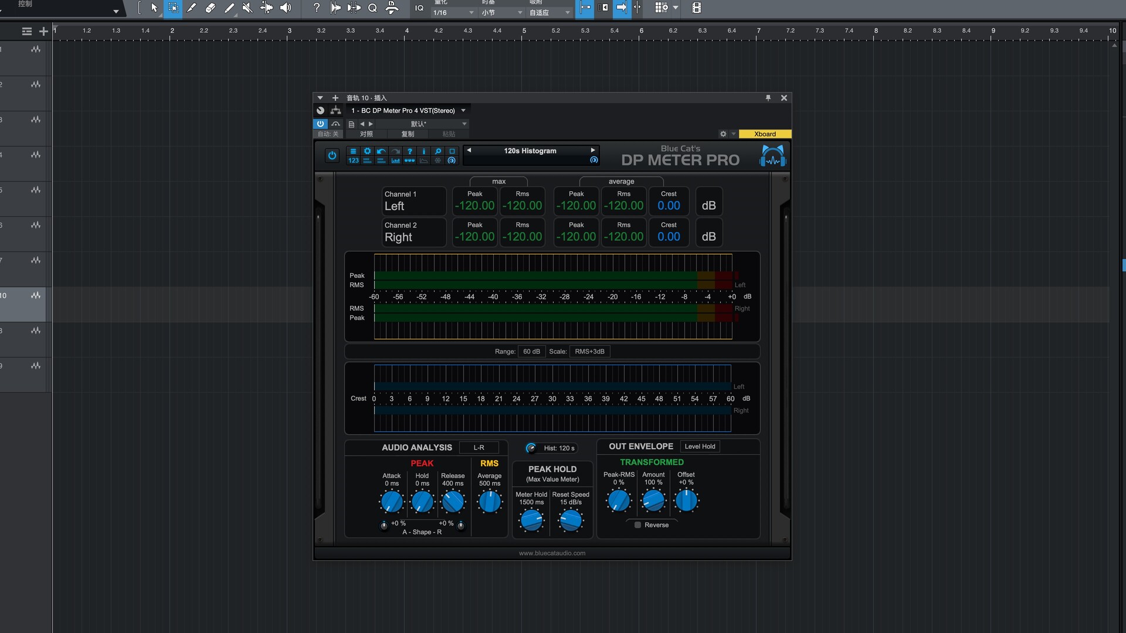Click the Range 60 dB field

coord(531,352)
